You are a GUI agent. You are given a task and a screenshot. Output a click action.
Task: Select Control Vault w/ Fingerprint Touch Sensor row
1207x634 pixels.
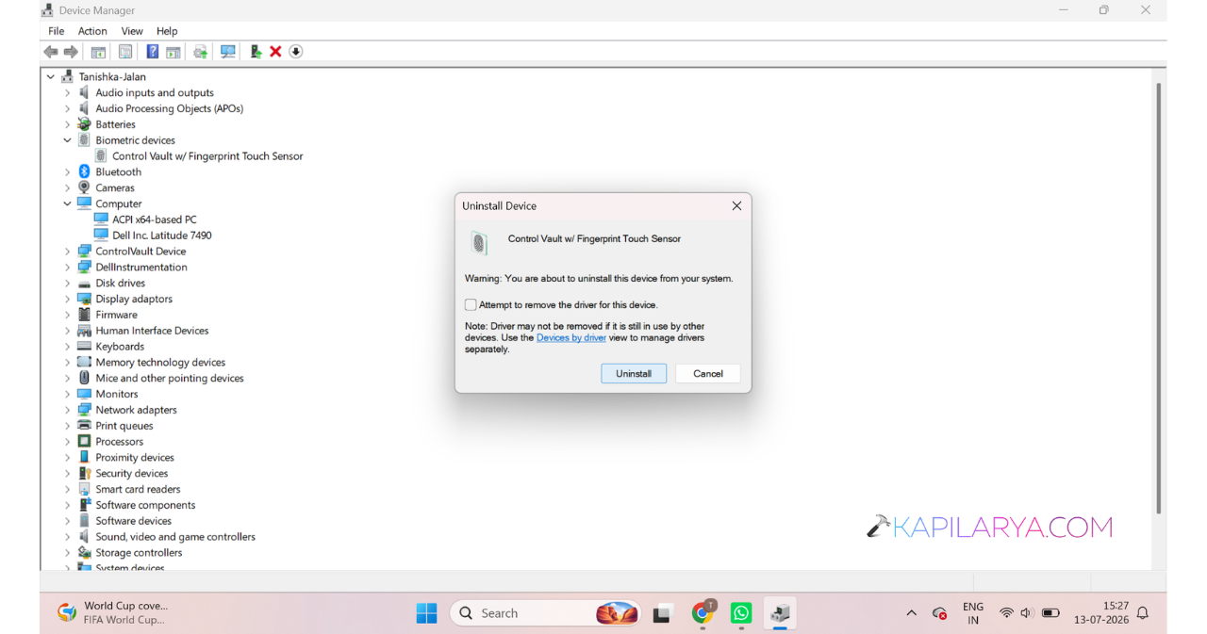point(198,156)
